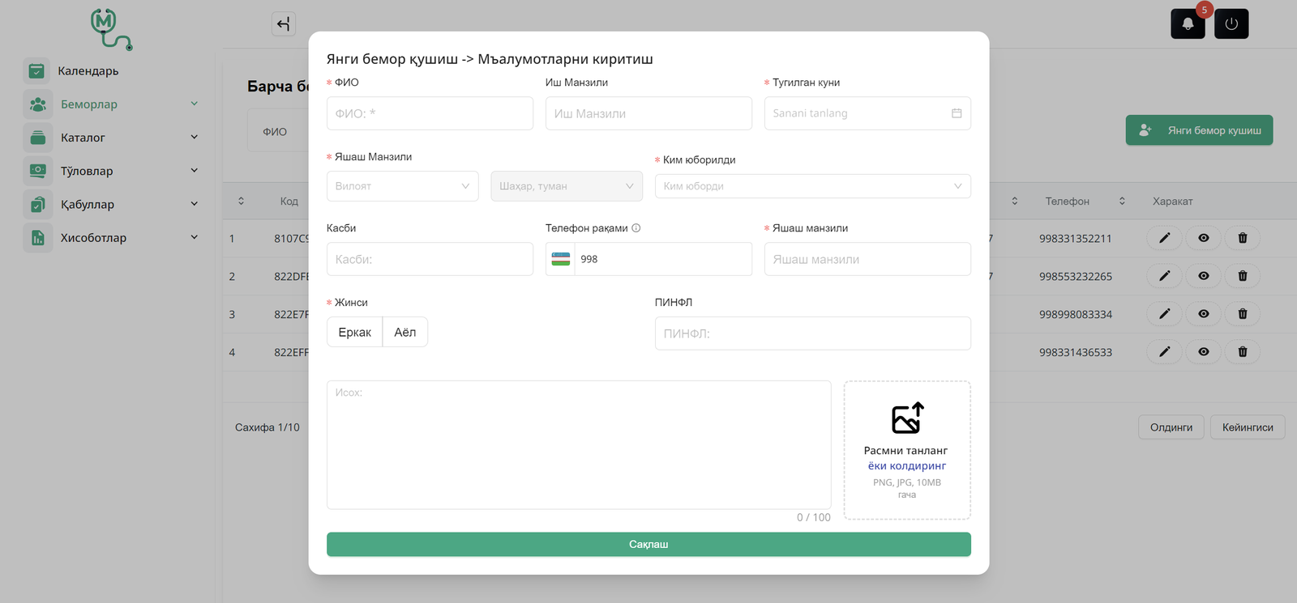Click the Кейингиси pagination button
Viewport: 1297px width, 603px height.
1247,427
